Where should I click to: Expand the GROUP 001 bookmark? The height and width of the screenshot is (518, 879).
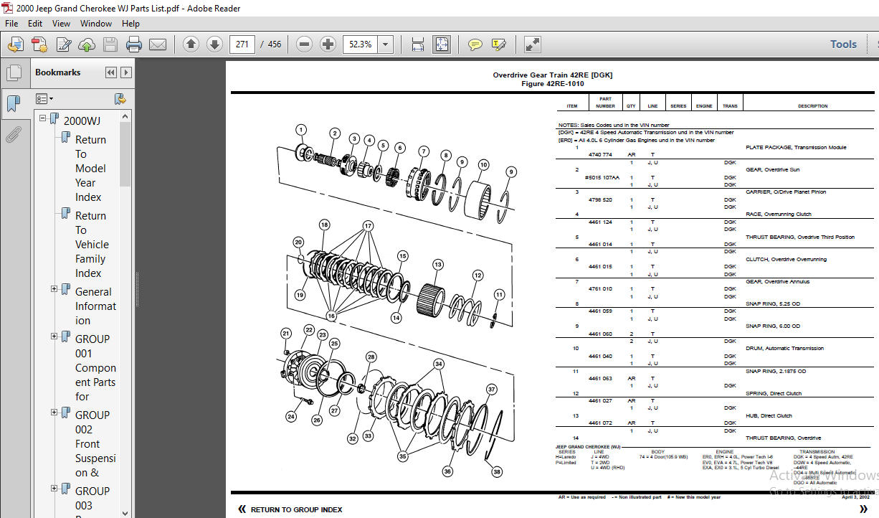point(54,336)
